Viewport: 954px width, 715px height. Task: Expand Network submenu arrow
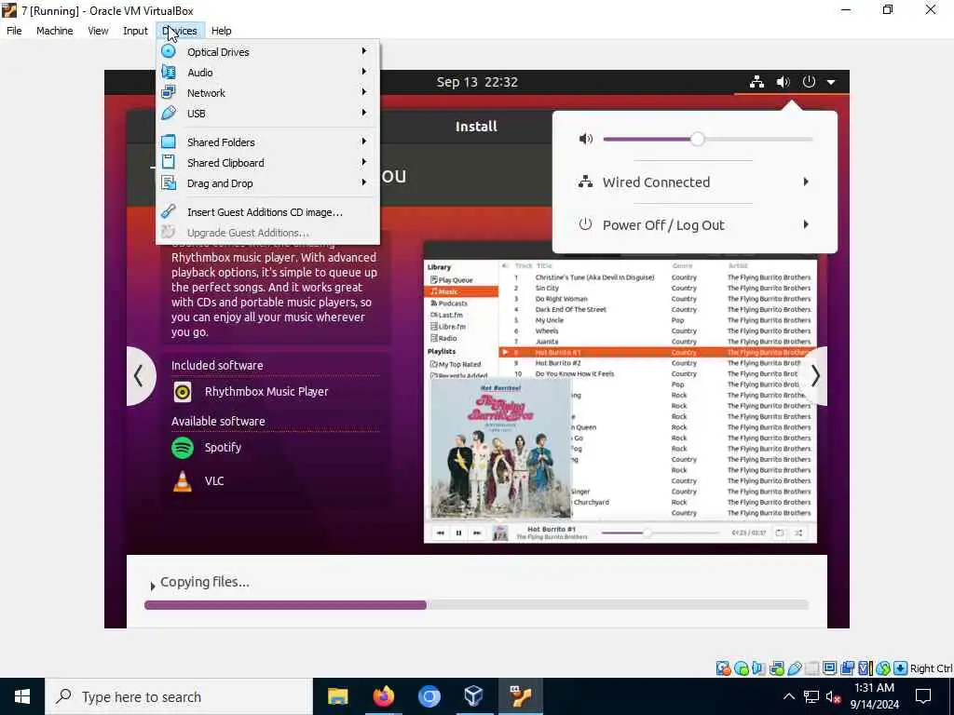point(364,92)
